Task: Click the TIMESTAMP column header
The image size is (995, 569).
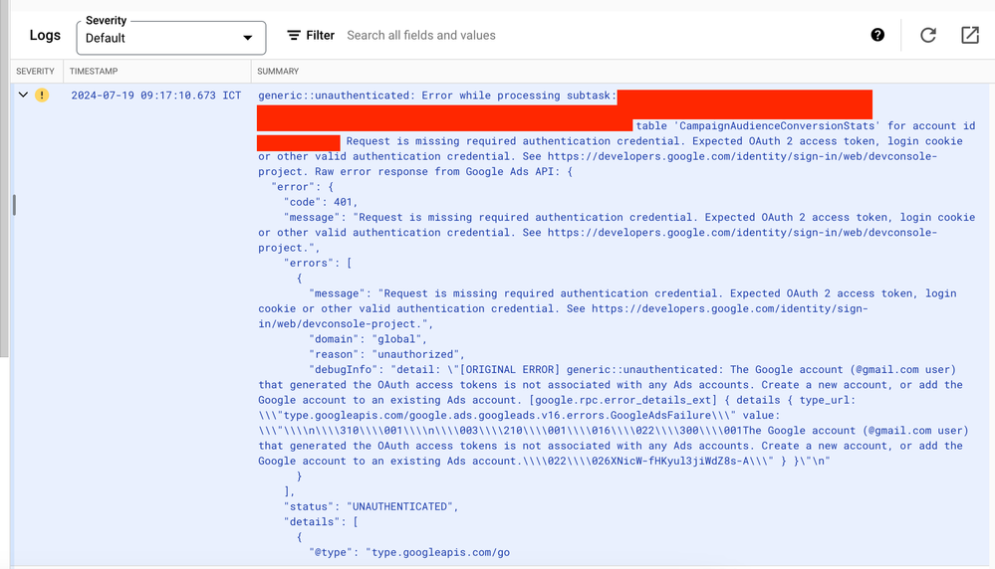Action: coord(94,71)
